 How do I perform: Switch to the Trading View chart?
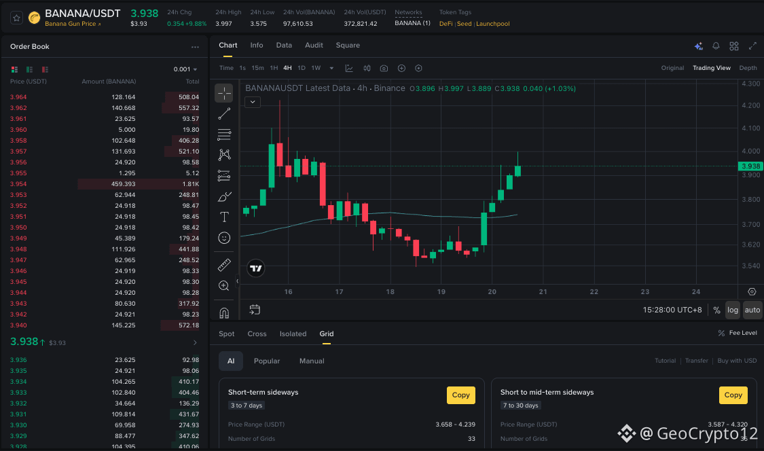(712, 68)
